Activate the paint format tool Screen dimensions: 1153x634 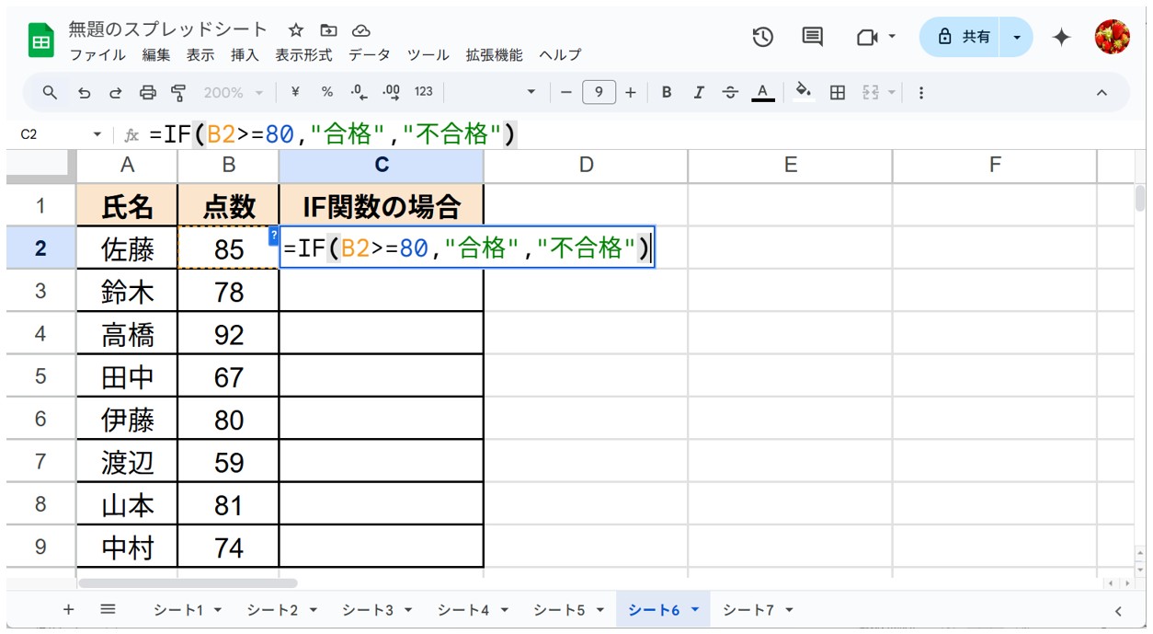click(178, 92)
